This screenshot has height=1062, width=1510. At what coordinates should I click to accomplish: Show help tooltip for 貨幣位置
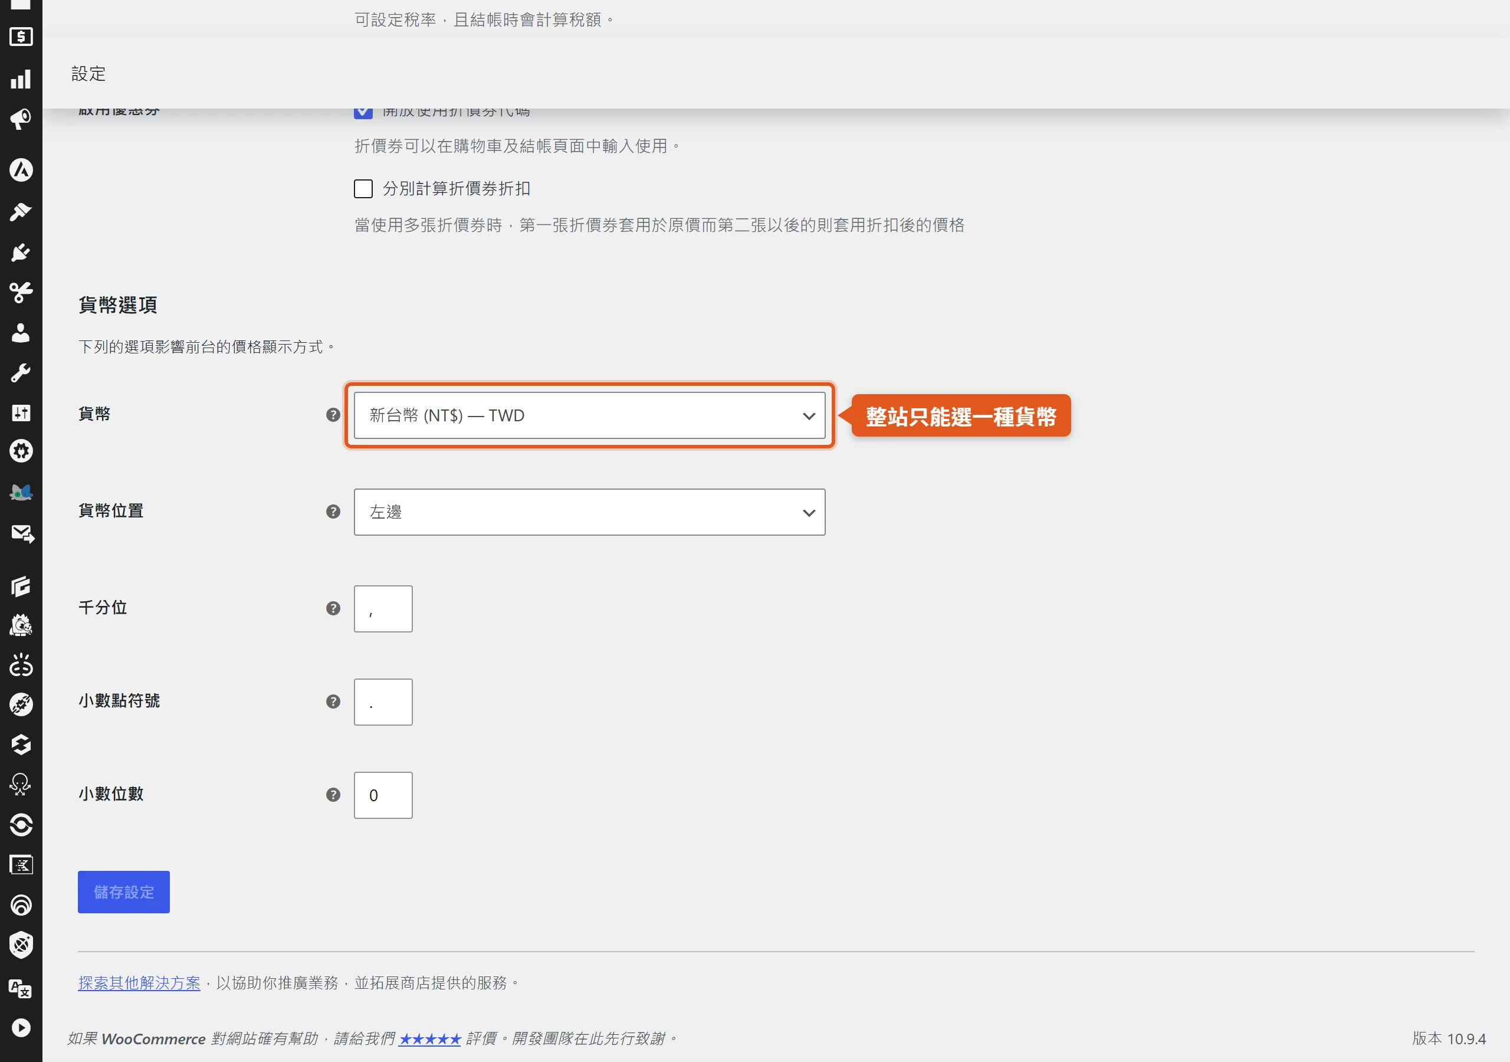pyautogui.click(x=333, y=512)
